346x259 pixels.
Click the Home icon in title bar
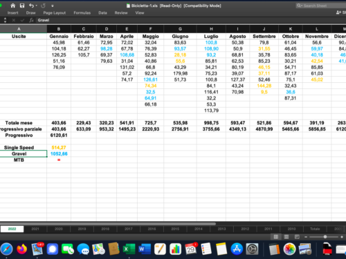coord(13,6)
